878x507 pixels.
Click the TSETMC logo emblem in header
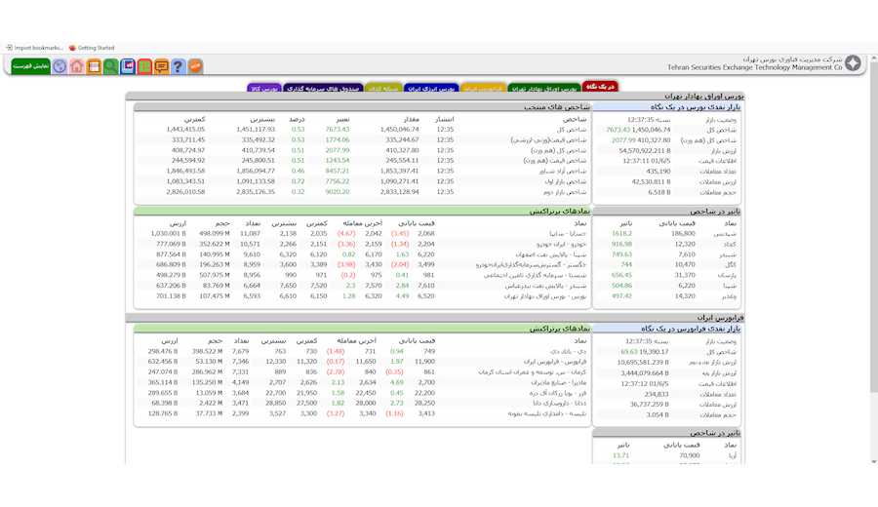click(x=853, y=63)
